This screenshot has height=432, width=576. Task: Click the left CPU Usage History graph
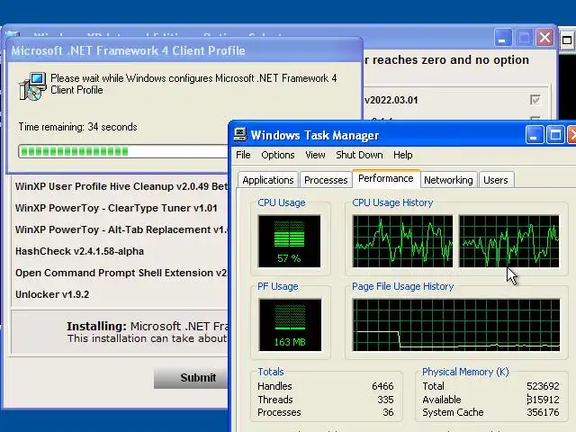tap(402, 241)
